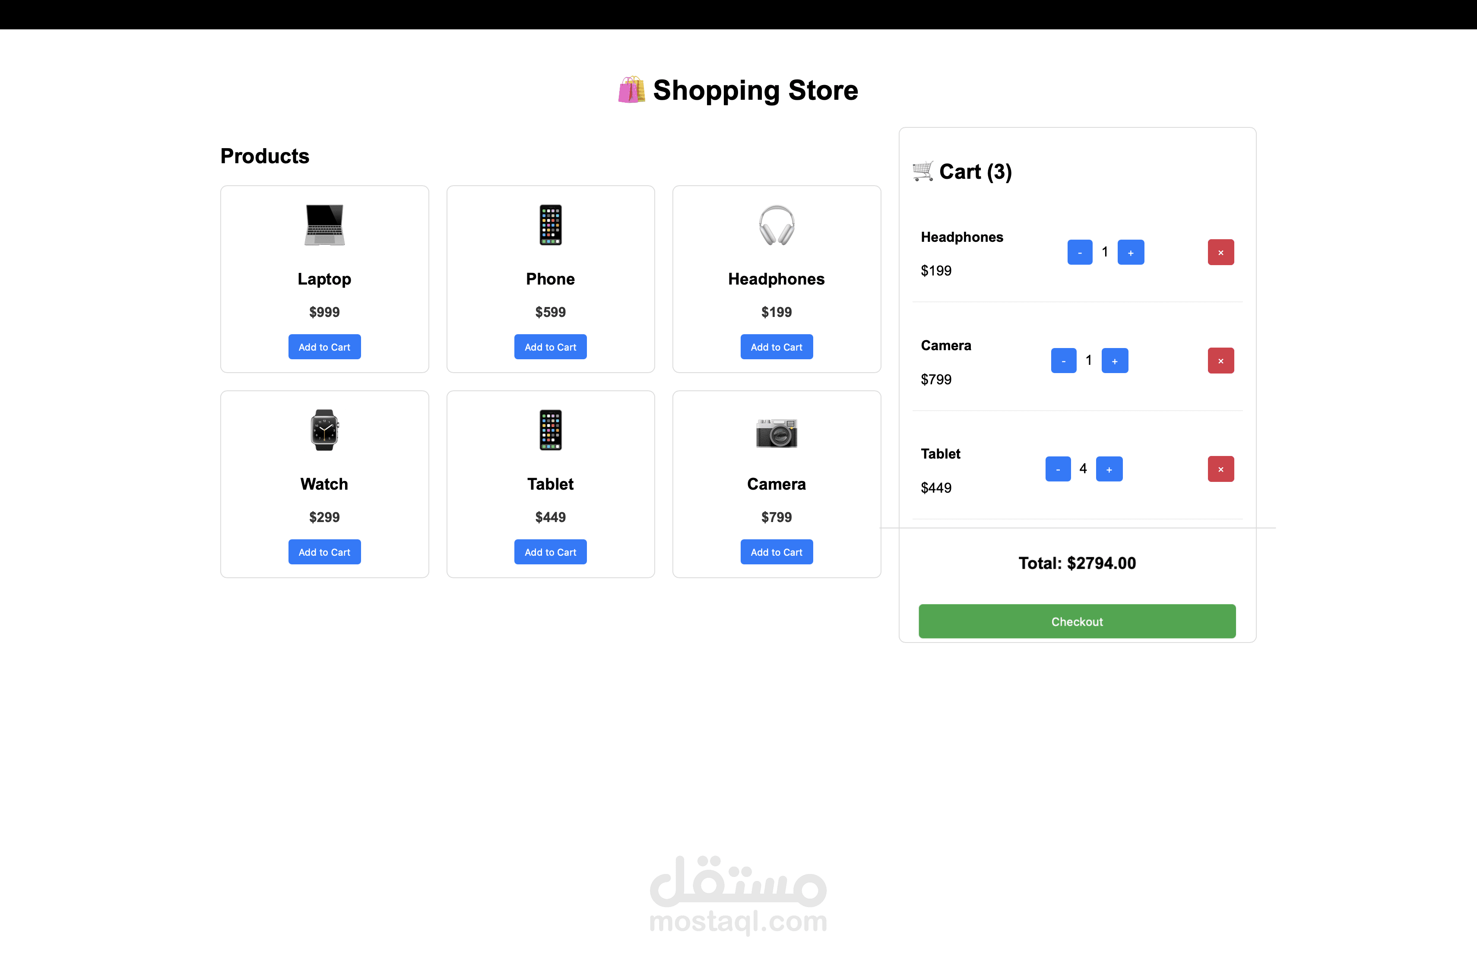This screenshot has width=1477, height=956.
Task: Click the laptop product image
Action: pos(324,225)
